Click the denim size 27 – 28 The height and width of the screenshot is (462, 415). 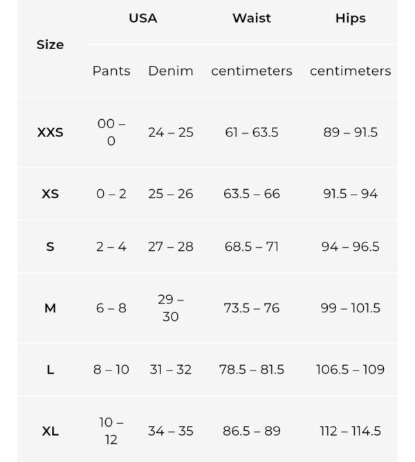171,247
